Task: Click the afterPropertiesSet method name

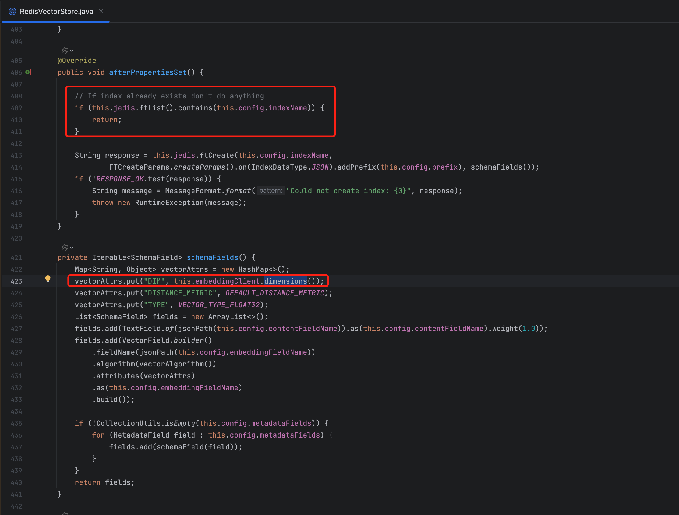Action: coord(148,72)
